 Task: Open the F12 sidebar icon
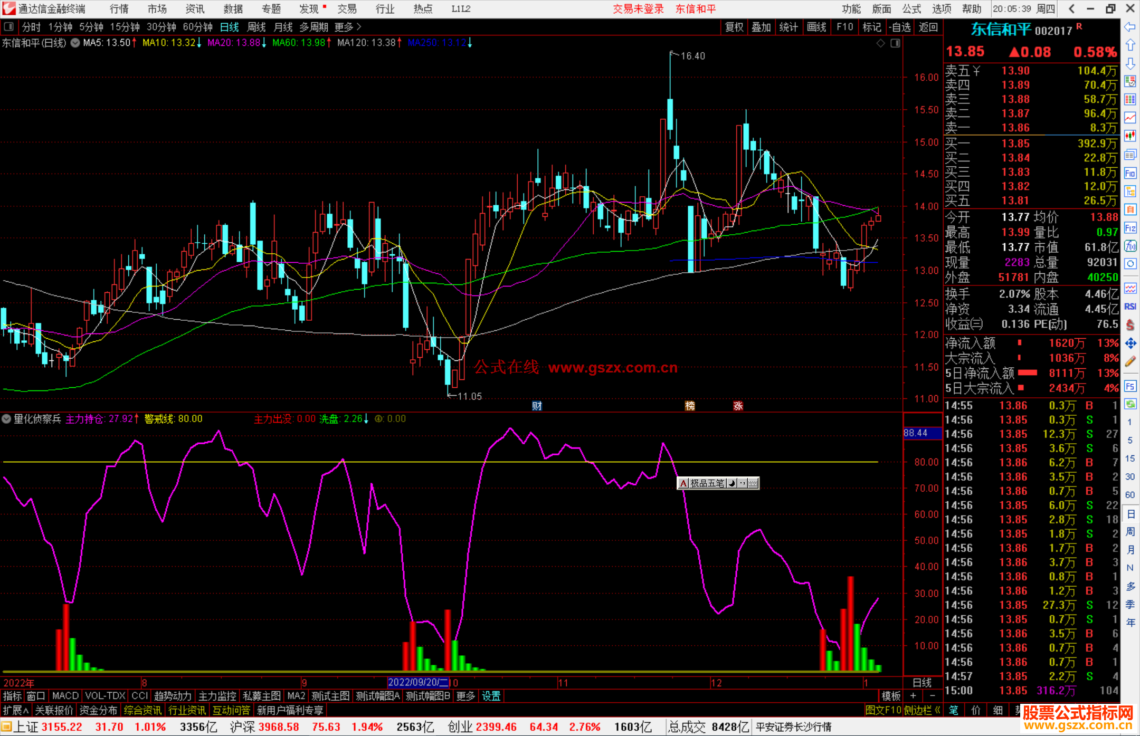pos(1130,228)
